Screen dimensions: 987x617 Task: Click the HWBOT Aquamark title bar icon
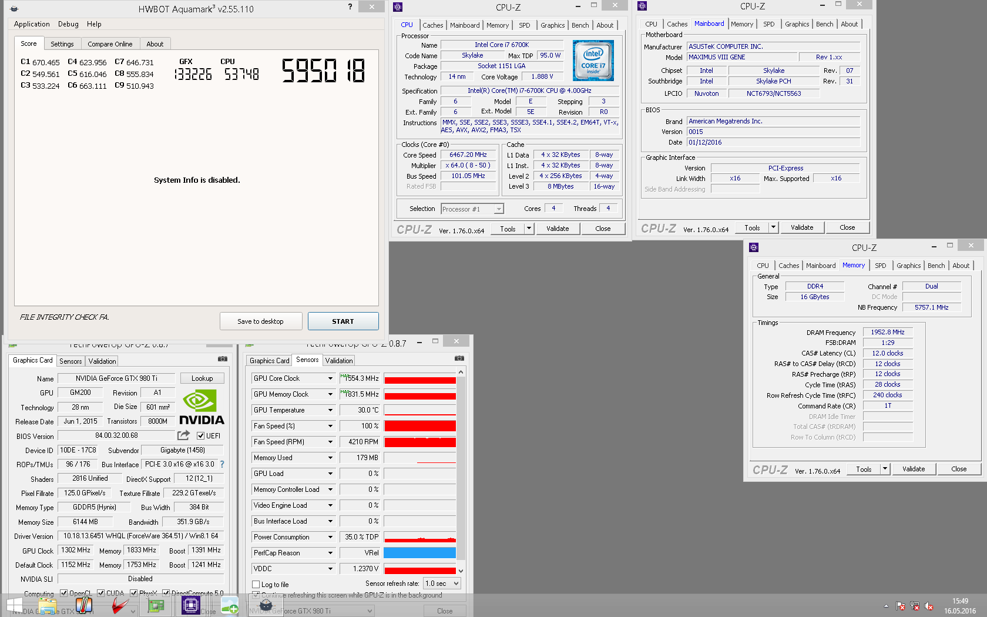coord(14,9)
